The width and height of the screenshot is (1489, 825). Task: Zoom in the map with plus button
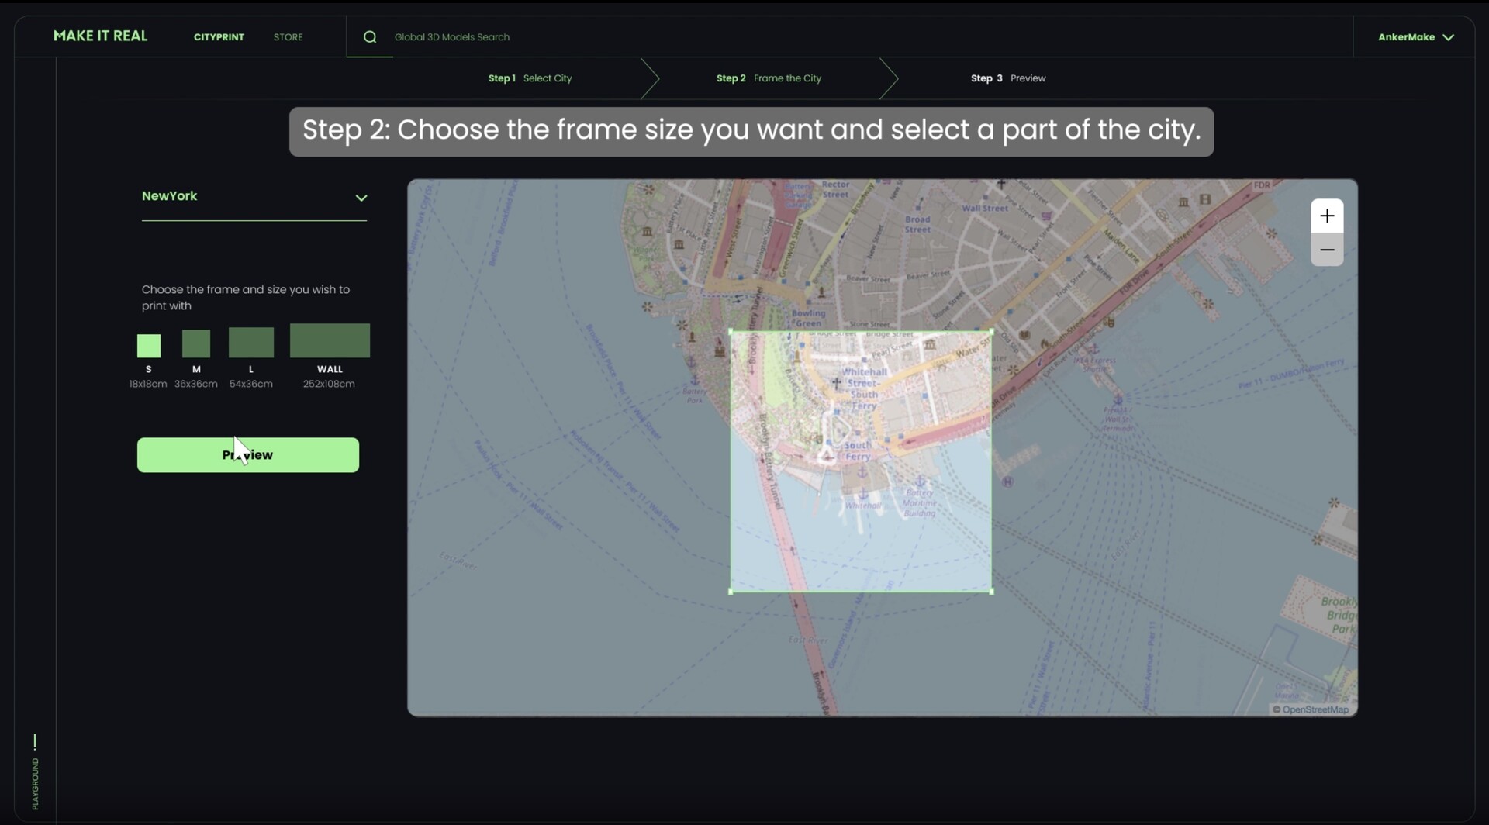[x=1327, y=216]
